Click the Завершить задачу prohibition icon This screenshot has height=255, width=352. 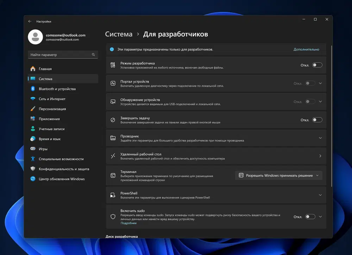coord(113,120)
